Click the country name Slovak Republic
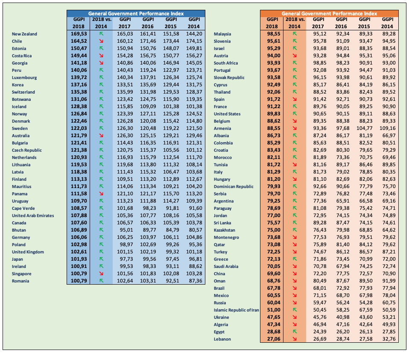This screenshot has height=353, width=409. (x=229, y=77)
